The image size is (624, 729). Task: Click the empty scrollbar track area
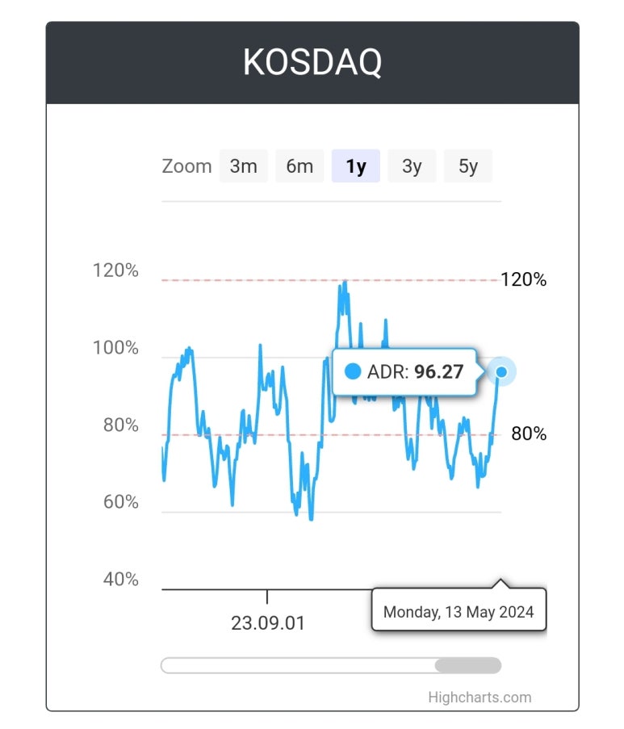298,665
